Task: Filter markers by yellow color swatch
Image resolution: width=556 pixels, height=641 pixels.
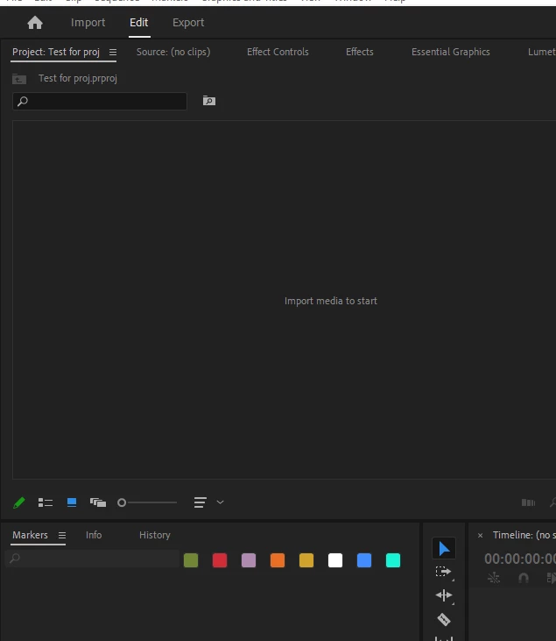Action: click(x=306, y=560)
